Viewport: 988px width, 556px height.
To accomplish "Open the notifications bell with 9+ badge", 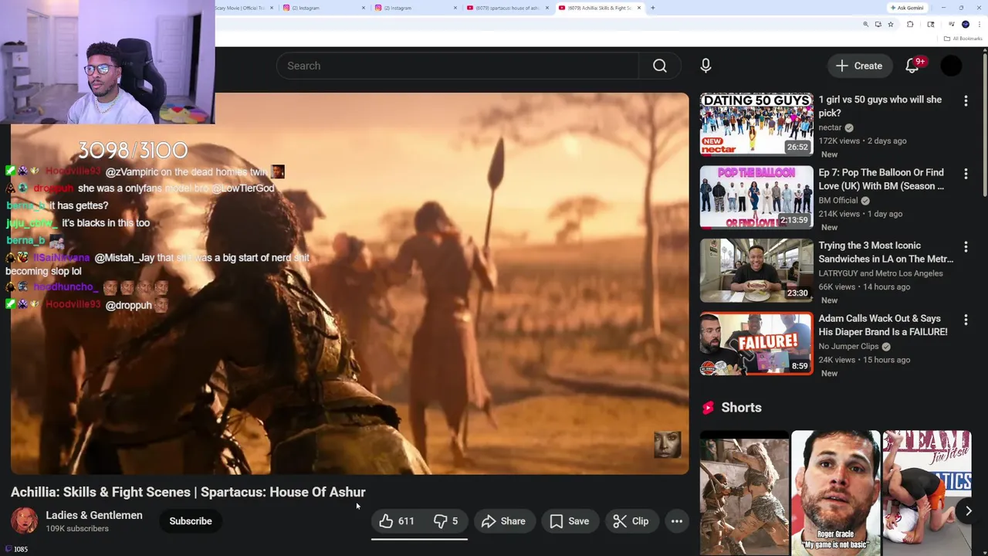I will pos(912,66).
